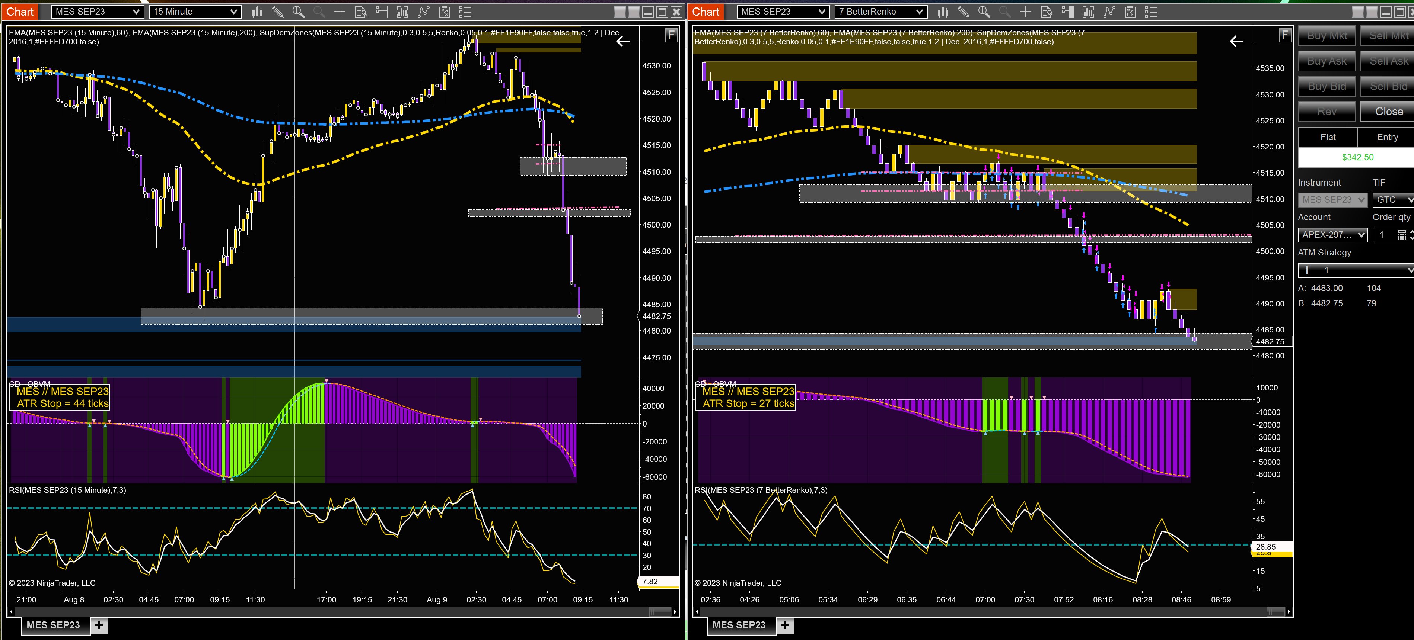Click the Buy Ask button
The height and width of the screenshot is (640, 1414).
pos(1327,61)
